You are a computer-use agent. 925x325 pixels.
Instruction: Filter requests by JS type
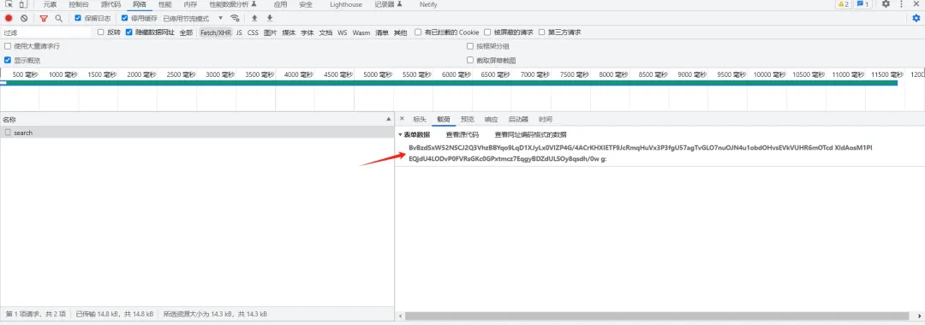[x=239, y=32]
